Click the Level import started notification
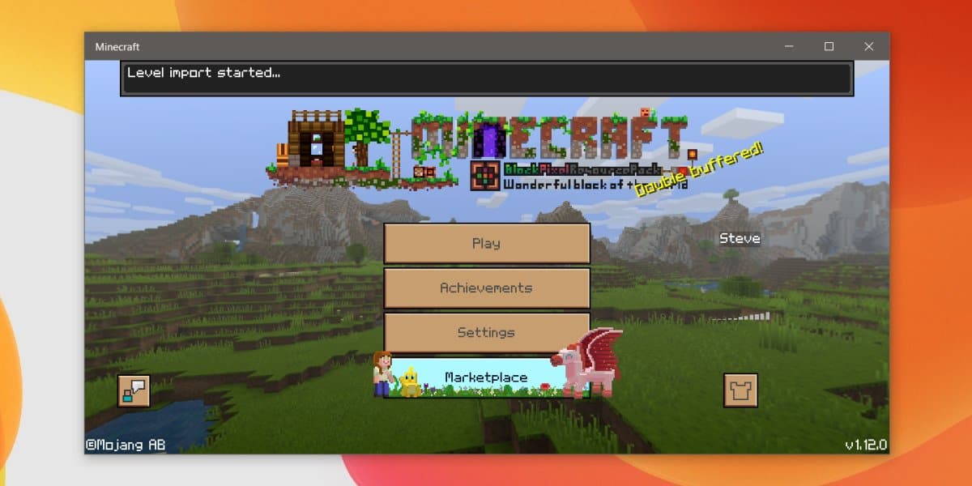Viewport: 972px width, 486px height. 486,79
